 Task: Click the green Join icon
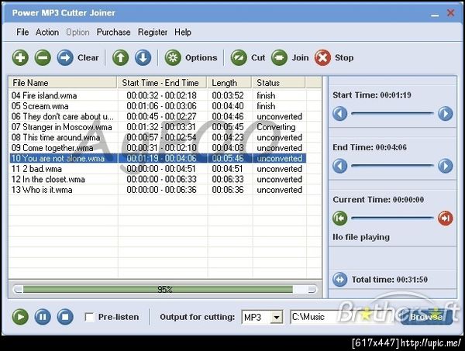click(x=279, y=57)
